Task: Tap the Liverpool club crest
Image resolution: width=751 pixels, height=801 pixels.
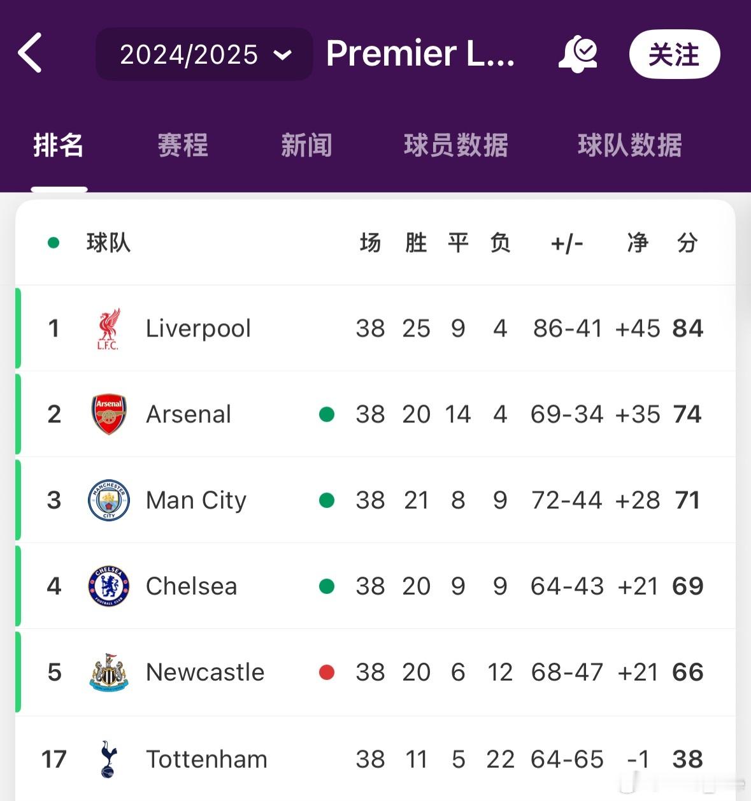Action: coord(108,329)
